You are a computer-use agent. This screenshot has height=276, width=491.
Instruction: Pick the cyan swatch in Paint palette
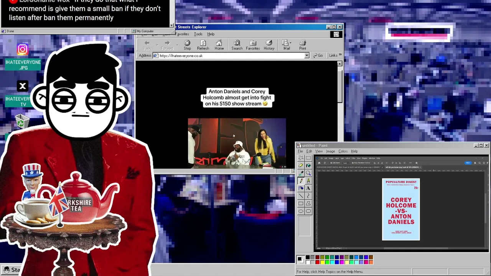click(x=332, y=263)
